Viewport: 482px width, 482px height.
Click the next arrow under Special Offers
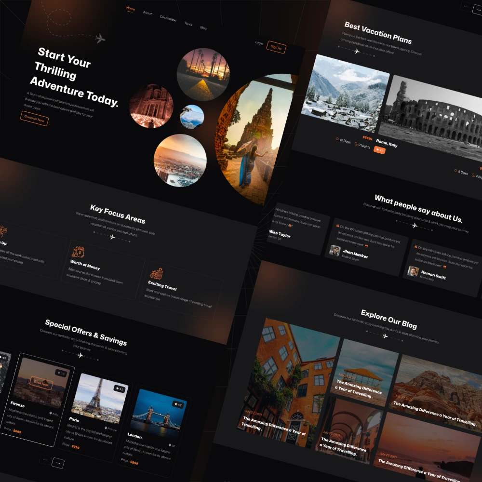58,463
